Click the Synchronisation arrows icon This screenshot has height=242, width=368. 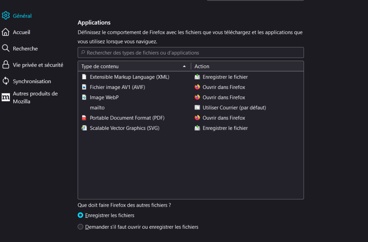[6, 81]
